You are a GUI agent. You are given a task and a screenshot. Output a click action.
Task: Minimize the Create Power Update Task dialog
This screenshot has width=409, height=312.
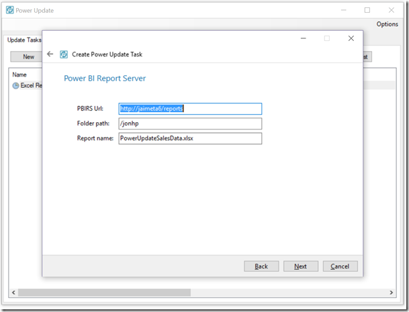click(x=303, y=38)
